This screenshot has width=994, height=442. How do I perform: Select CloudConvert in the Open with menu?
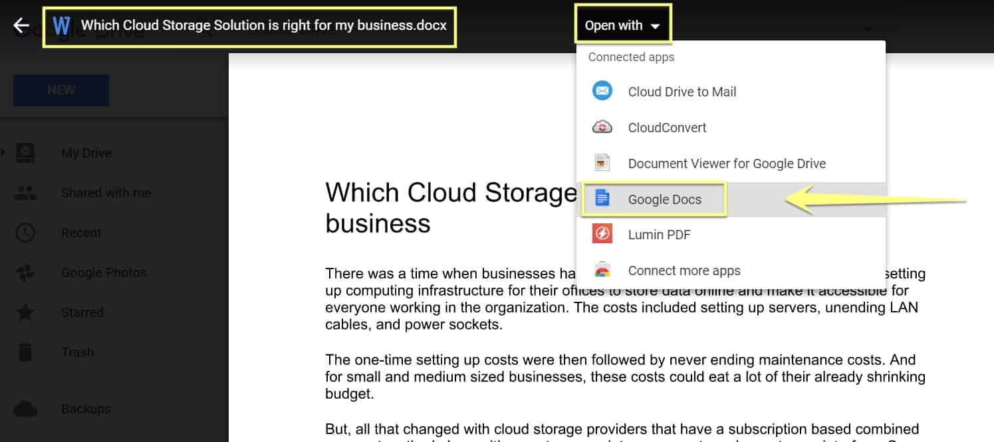pyautogui.click(x=731, y=128)
